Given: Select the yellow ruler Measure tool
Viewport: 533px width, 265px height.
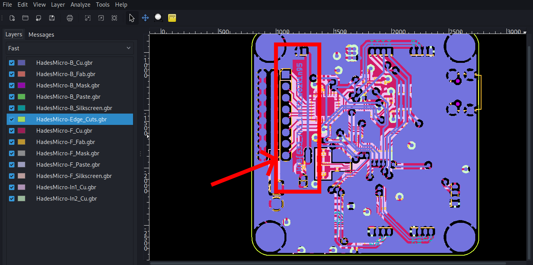Looking at the screenshot, I should (172, 18).
